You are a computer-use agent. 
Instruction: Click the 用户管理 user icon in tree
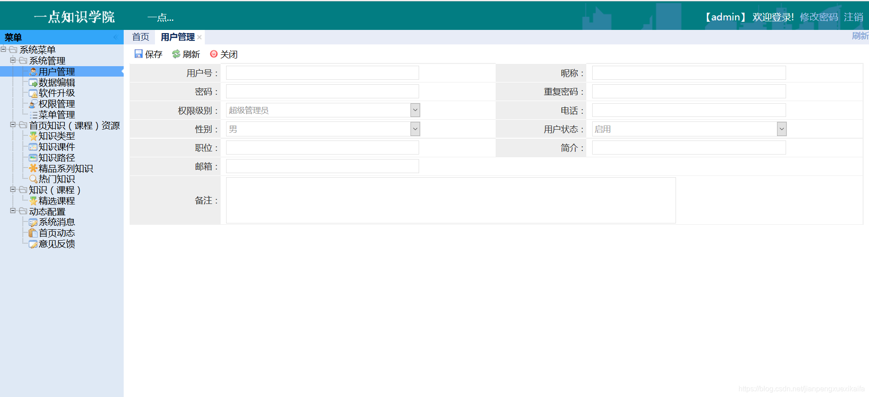tap(33, 72)
